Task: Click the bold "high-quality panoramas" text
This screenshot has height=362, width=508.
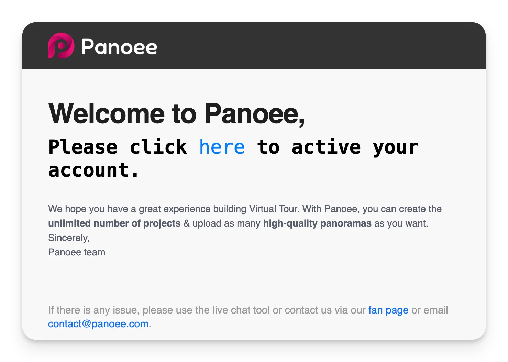Action: click(317, 223)
